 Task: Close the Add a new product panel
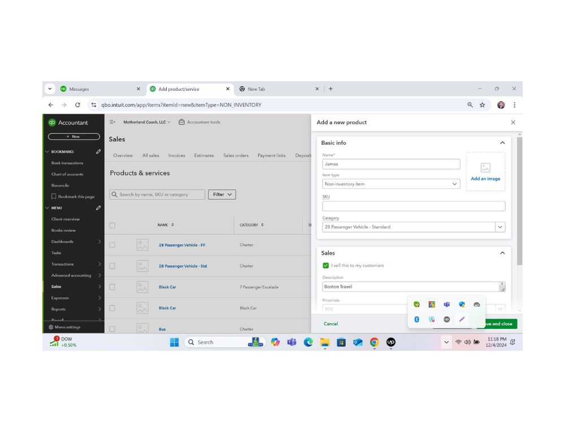tap(513, 122)
